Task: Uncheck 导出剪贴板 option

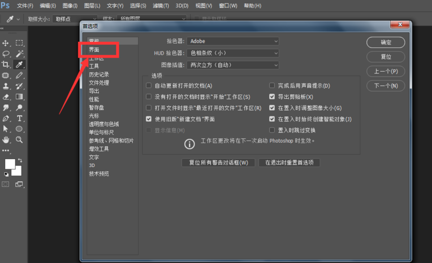Action: [x=272, y=97]
